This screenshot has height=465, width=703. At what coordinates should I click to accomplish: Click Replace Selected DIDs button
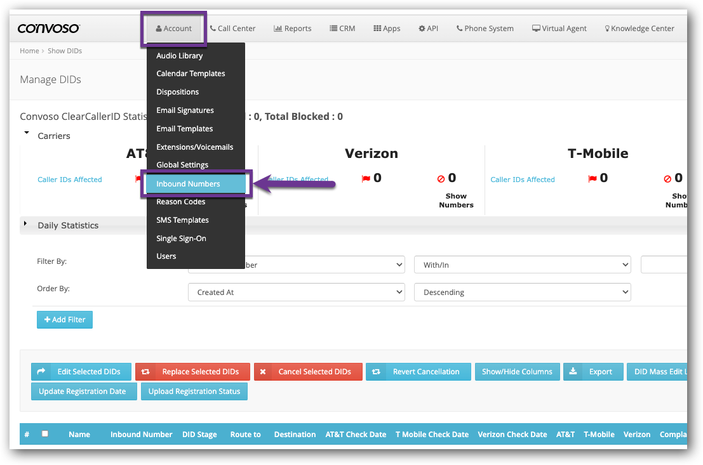[193, 372]
